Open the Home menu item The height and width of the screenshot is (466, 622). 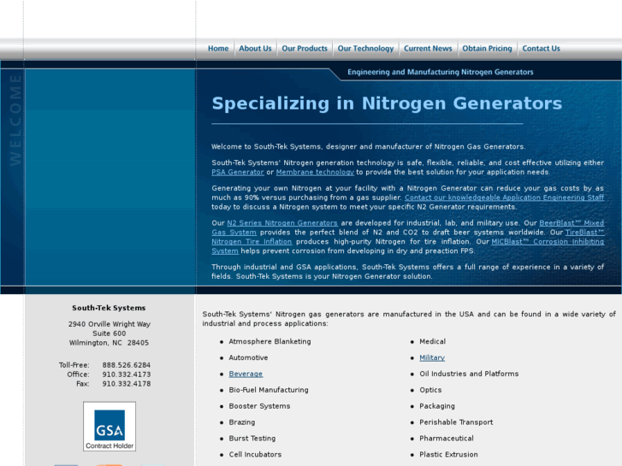tap(218, 49)
